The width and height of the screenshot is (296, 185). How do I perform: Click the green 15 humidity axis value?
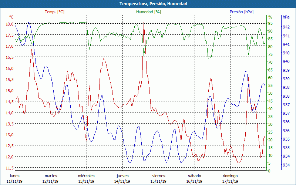[x=270, y=148]
